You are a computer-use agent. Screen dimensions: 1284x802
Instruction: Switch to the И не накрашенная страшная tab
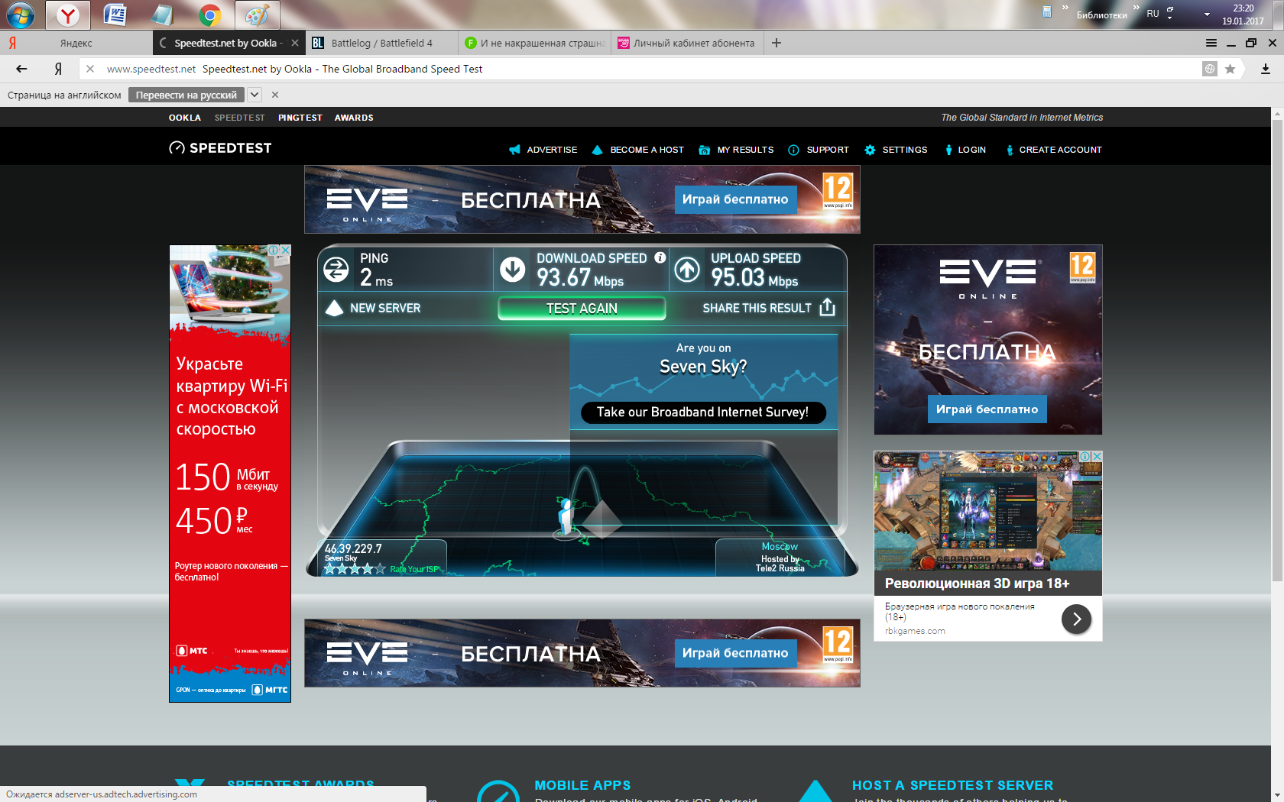[x=535, y=43]
